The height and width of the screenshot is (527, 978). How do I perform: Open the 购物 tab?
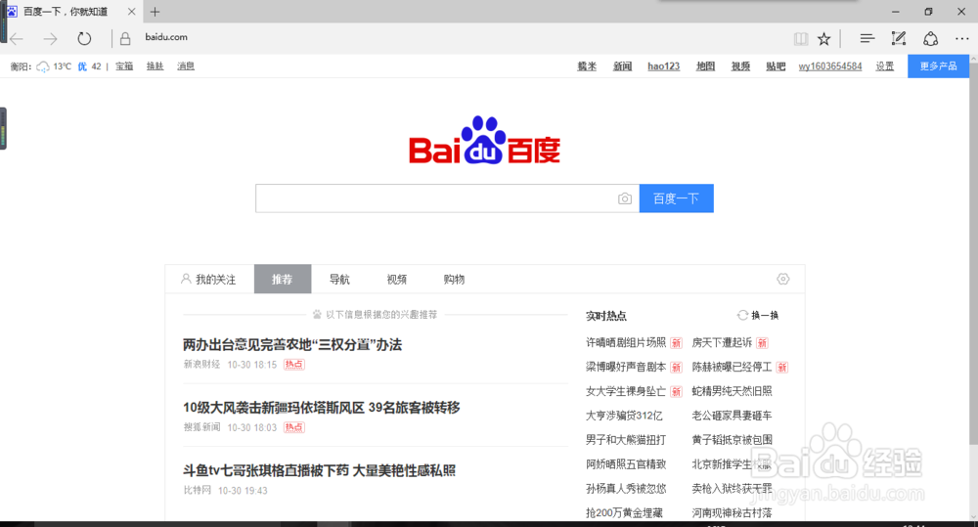click(x=454, y=279)
